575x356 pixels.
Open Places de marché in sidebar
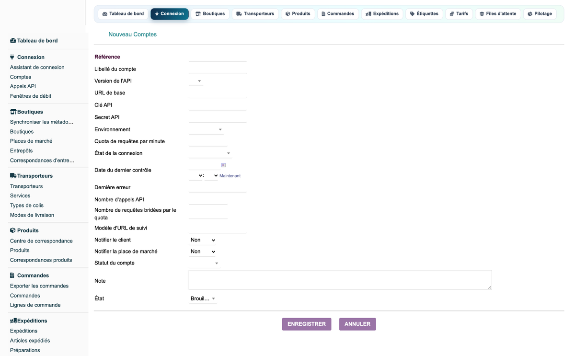(31, 141)
